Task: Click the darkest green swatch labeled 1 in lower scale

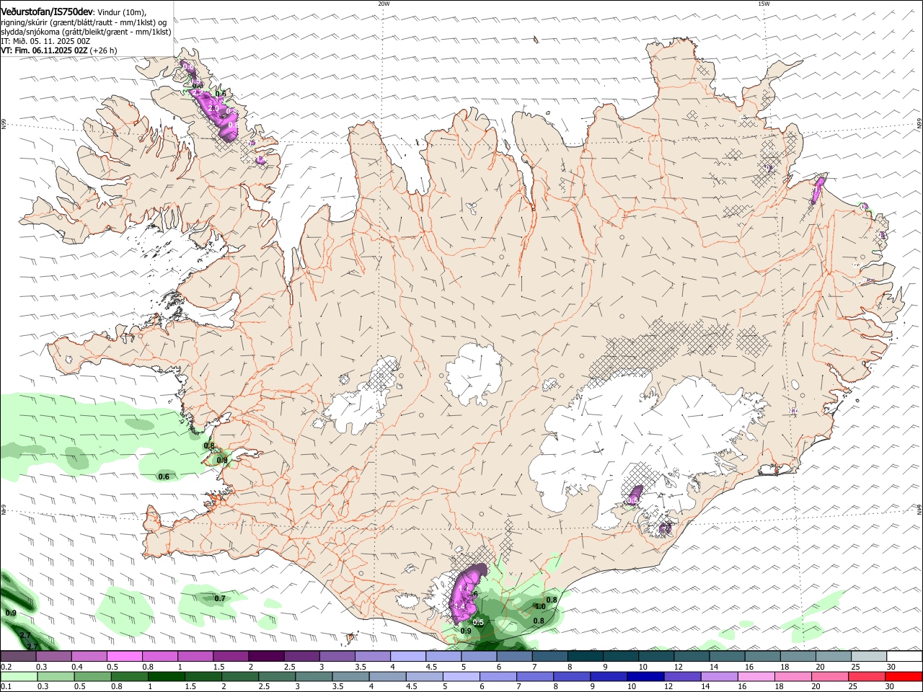Action: [166, 676]
